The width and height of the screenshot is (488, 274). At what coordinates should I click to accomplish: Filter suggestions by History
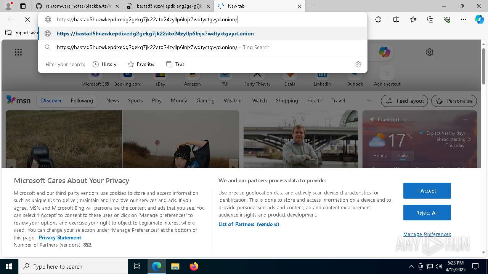[x=104, y=64]
